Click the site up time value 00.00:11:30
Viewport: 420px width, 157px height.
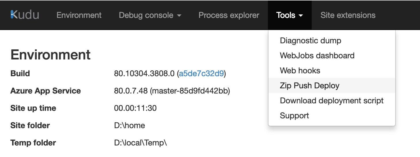pos(135,108)
